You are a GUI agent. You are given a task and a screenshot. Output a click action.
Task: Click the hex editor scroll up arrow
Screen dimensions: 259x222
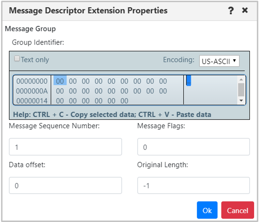point(241,79)
